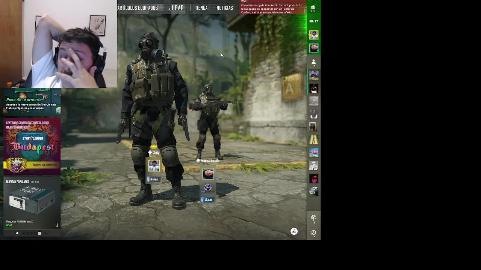481x270 pixels.
Task: Select friend avatar with pink face and cap
Action: [x=314, y=178]
